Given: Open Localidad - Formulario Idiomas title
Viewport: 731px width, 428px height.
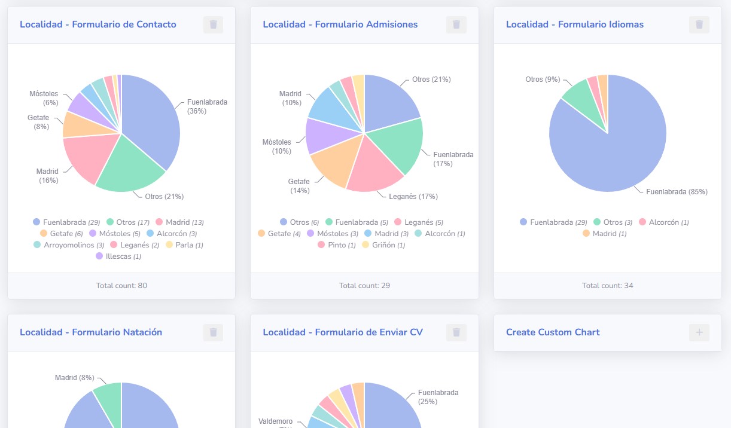Looking at the screenshot, I should pyautogui.click(x=574, y=25).
